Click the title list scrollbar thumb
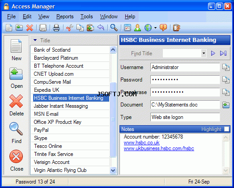234x188 pixels. pos(113,120)
